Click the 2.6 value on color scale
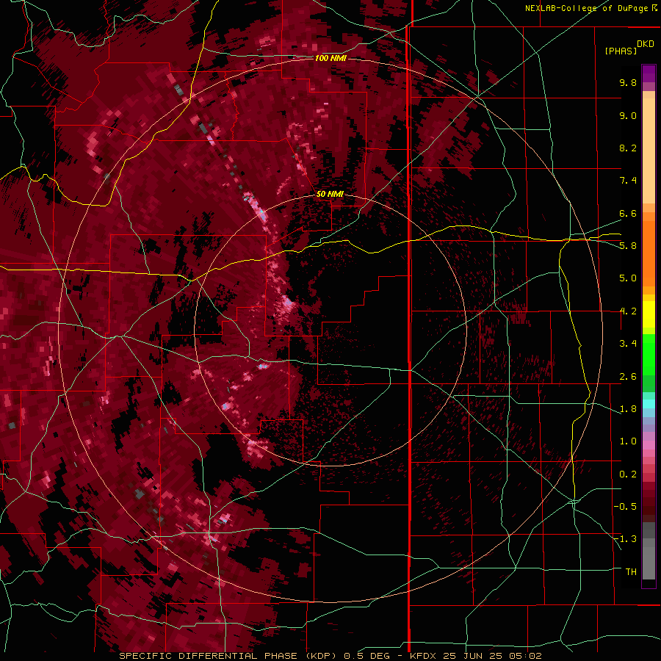The height and width of the screenshot is (661, 661). coord(628,377)
